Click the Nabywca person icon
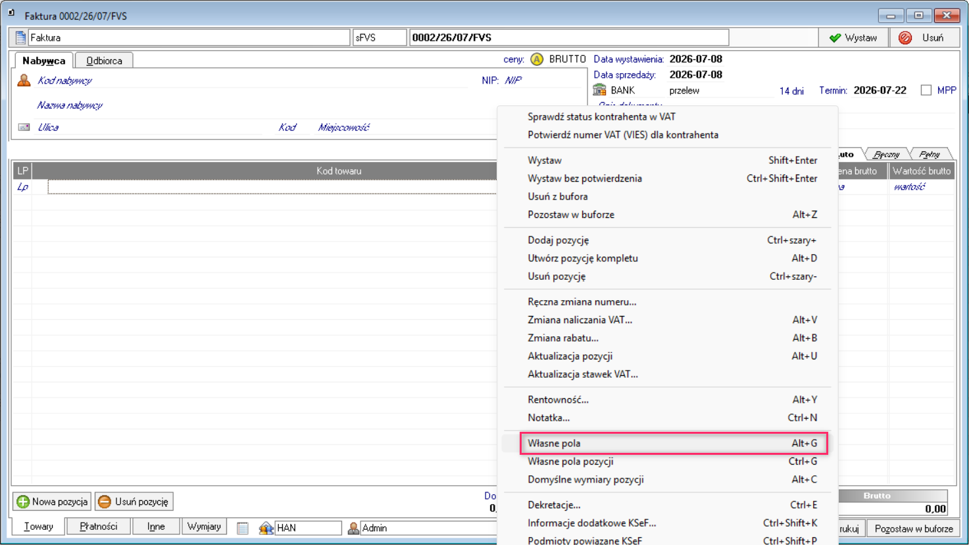The width and height of the screenshot is (969, 545). click(x=24, y=80)
